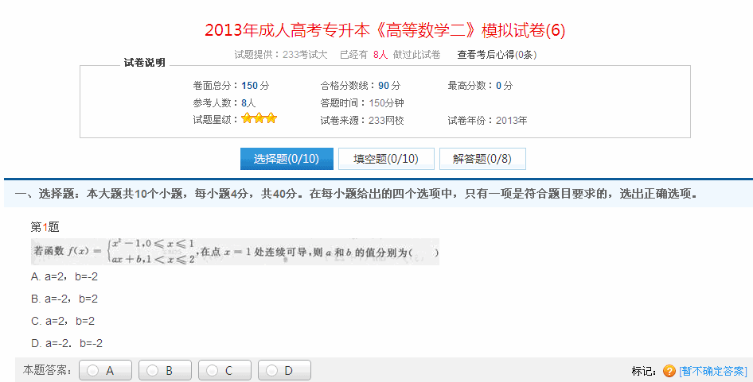The height and width of the screenshot is (382, 753).
Task: Click the 试卷说明 section label
Action: click(x=145, y=63)
